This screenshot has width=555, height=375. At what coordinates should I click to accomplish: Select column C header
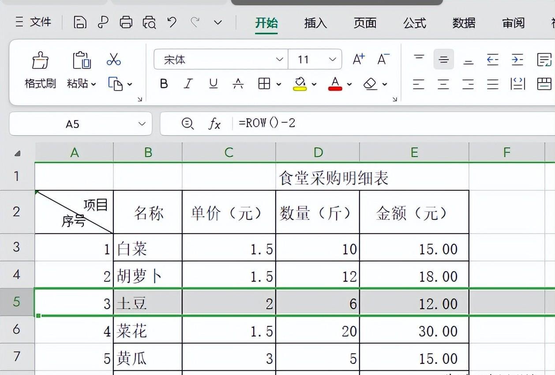[x=229, y=153]
